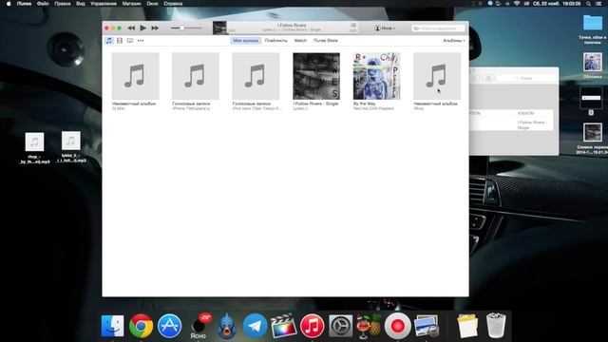Switch to the Movies library icon
The height and width of the screenshot is (342, 608).
point(120,40)
